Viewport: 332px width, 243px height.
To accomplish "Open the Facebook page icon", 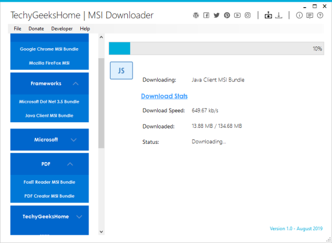I will [x=206, y=15].
